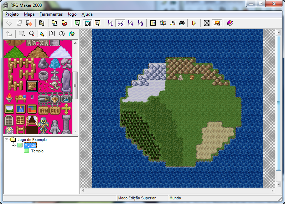The image size is (285, 204).
Task: Pick the blue crystal rock tile
Action: pyautogui.click(x=55, y=63)
